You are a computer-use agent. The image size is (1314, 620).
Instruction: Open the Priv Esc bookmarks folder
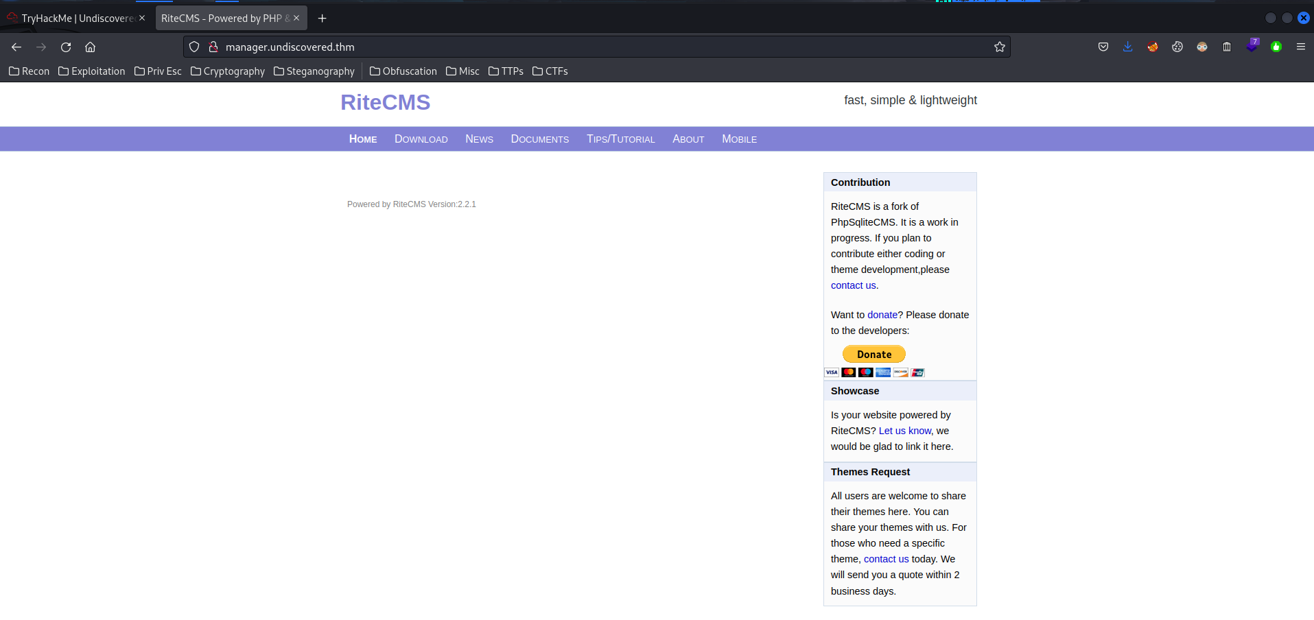point(158,71)
